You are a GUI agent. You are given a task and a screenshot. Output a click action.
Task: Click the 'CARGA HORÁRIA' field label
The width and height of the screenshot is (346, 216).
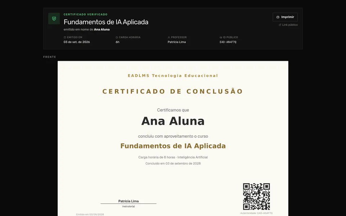pos(130,37)
